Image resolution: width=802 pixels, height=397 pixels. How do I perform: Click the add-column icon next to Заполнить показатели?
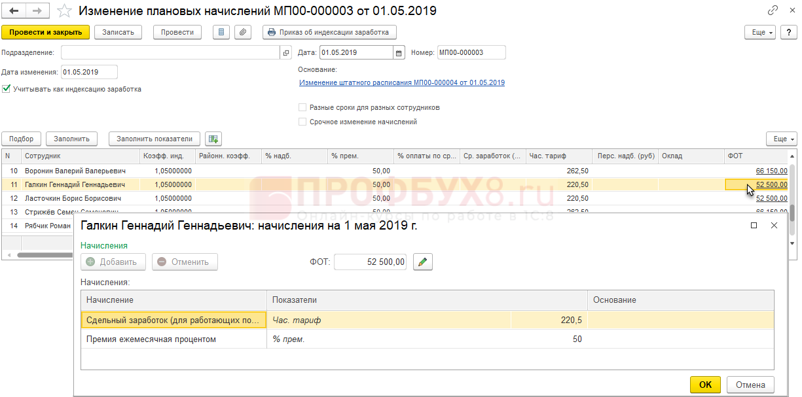[x=213, y=139]
